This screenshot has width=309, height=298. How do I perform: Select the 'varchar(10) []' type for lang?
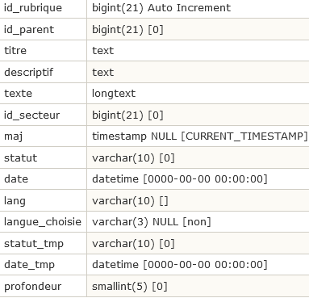pyautogui.click(x=198, y=200)
